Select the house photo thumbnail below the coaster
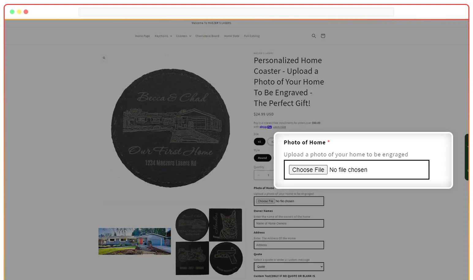 pos(134,241)
